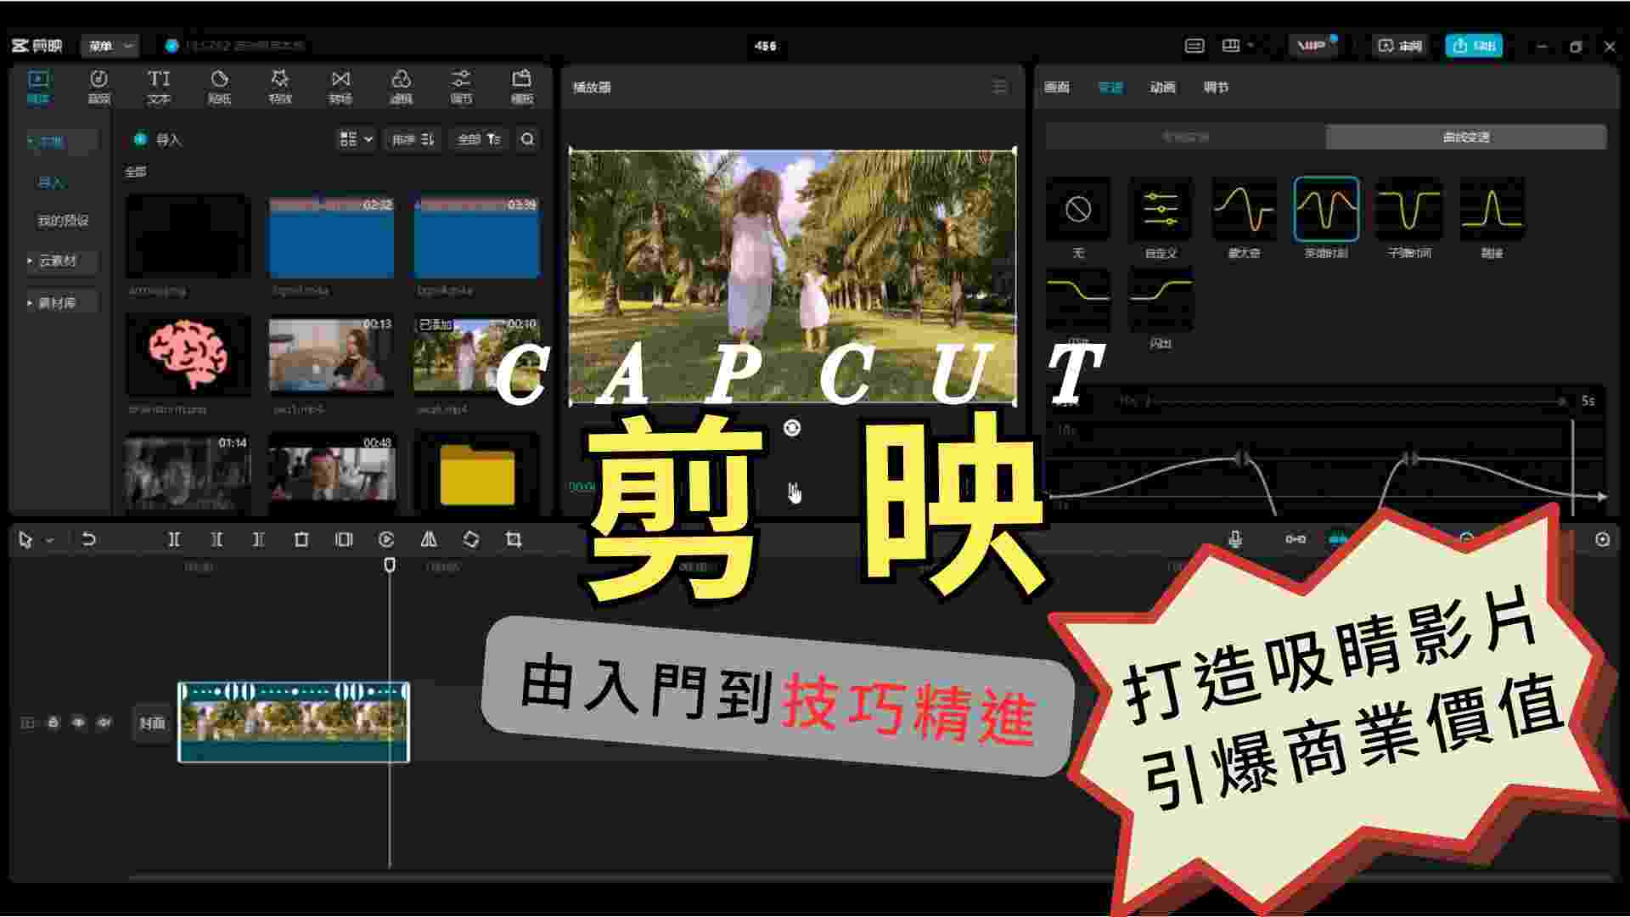Open the Filters (滤镜) tab icon
This screenshot has height=917, width=1630.
pyautogui.click(x=401, y=80)
